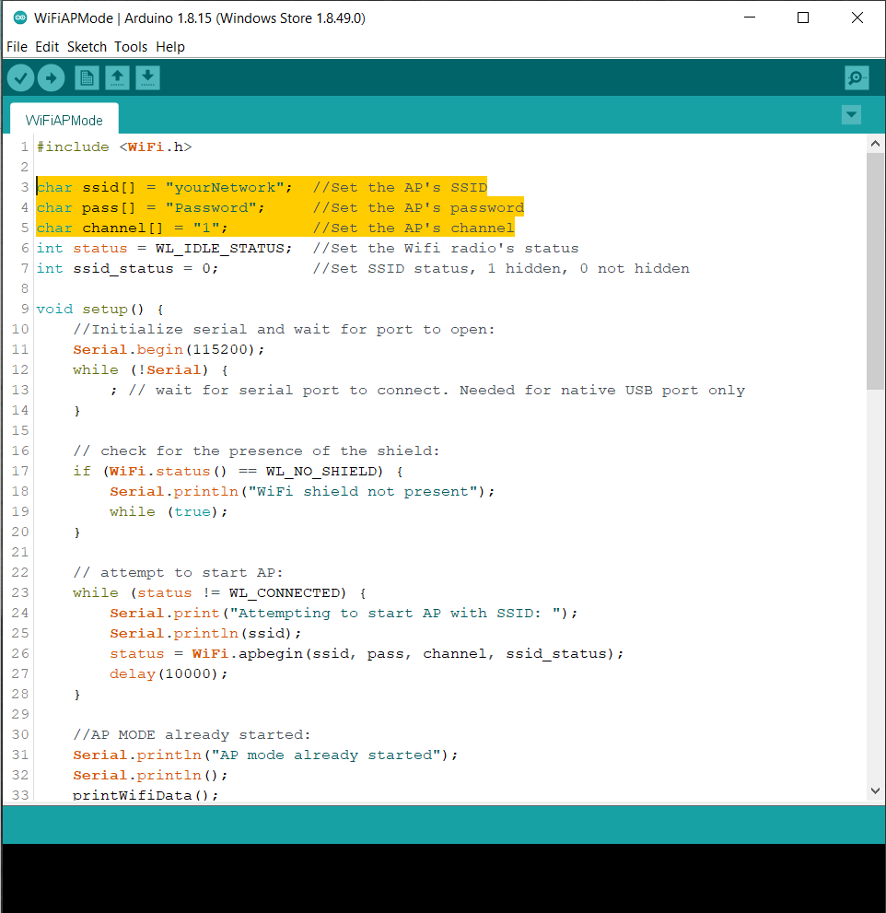Click the comment "//Set the AP's channel"

pyautogui.click(x=414, y=228)
